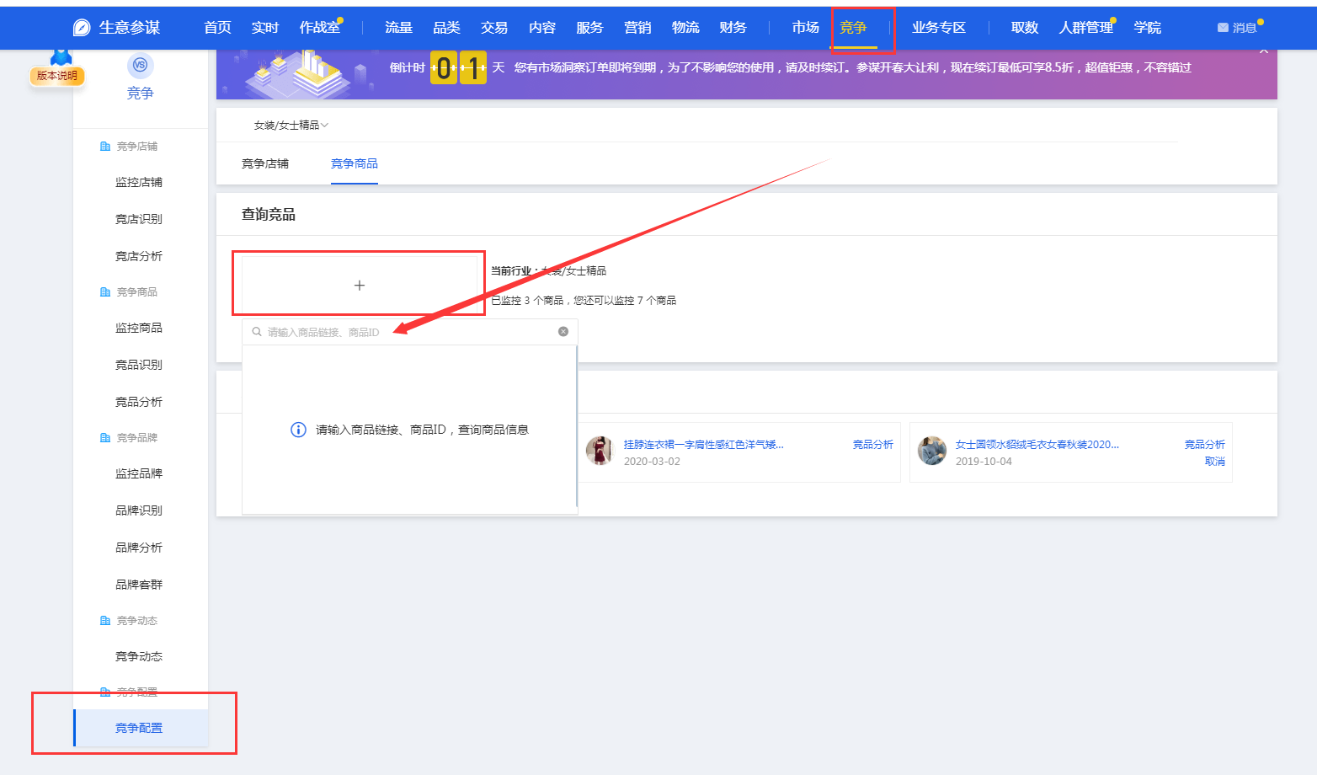1317x775 pixels.
Task: Expand the 女装/女士精品 category dropdown
Action: (291, 126)
